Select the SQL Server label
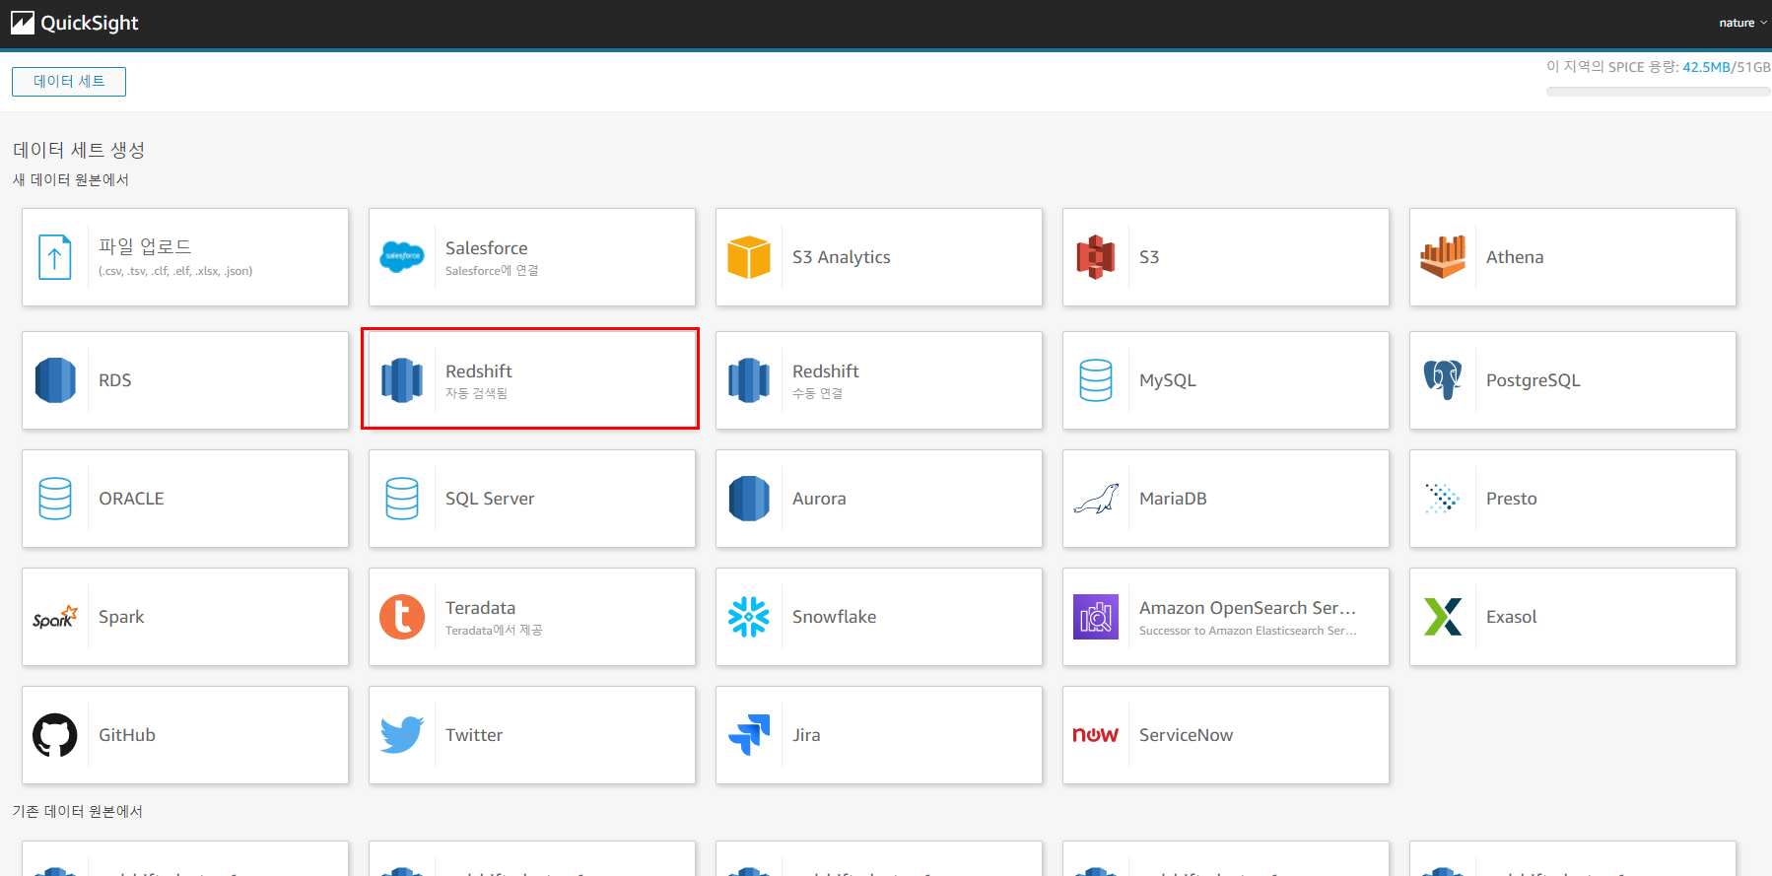The image size is (1772, 876). click(490, 499)
